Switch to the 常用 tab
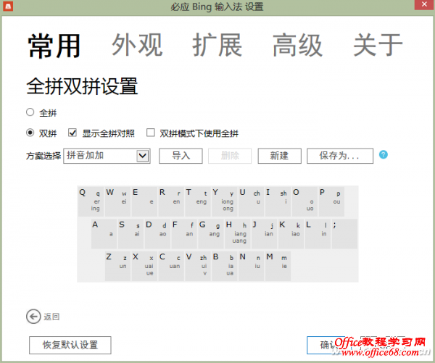The image size is (435, 363). [x=54, y=46]
